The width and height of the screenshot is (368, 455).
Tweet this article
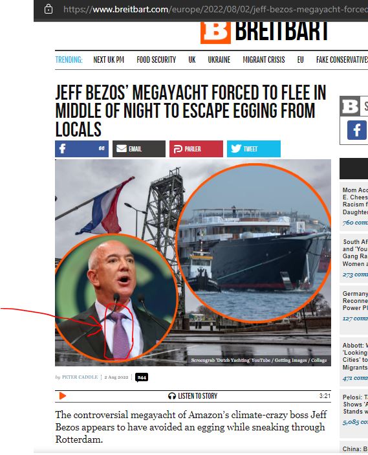tap(254, 149)
